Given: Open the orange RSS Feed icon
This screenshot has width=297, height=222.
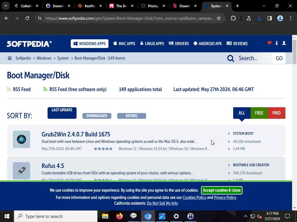Looking at the screenshot, I should (x=9, y=89).
